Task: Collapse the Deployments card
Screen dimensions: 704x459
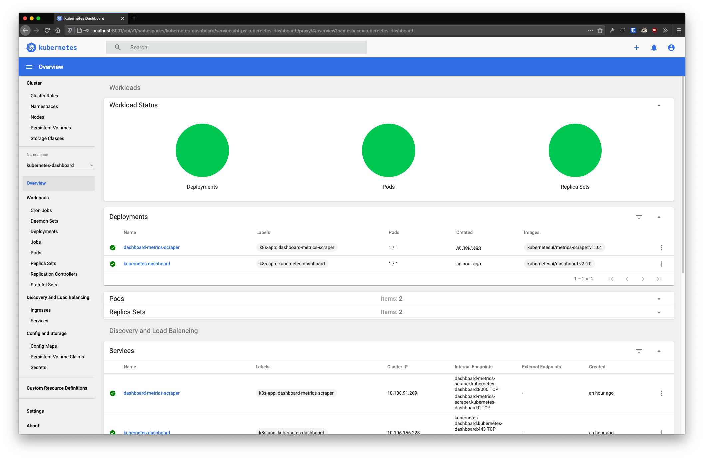Action: [x=659, y=217]
